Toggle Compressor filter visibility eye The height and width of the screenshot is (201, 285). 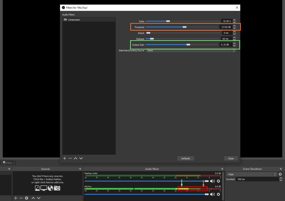pyautogui.click(x=65, y=20)
